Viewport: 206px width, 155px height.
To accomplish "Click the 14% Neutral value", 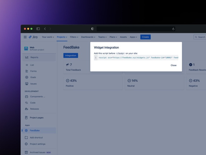I will [x=135, y=81].
